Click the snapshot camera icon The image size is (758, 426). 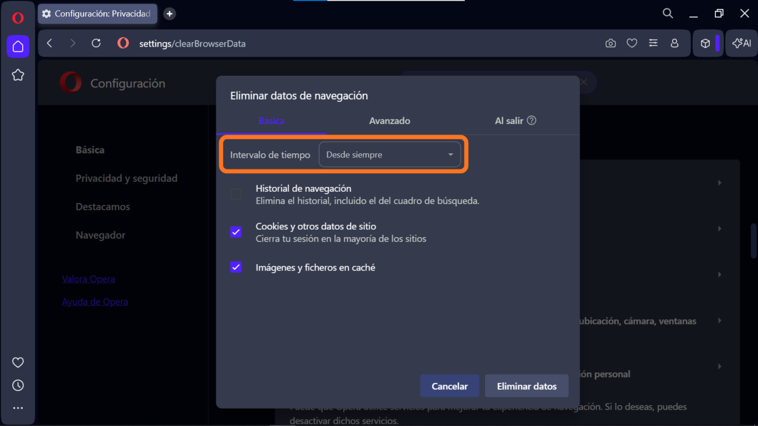click(610, 44)
